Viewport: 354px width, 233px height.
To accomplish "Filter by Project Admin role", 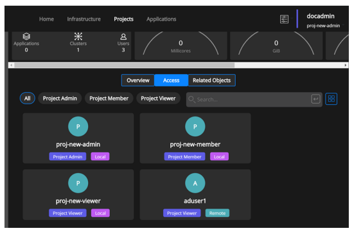I will click(x=60, y=98).
